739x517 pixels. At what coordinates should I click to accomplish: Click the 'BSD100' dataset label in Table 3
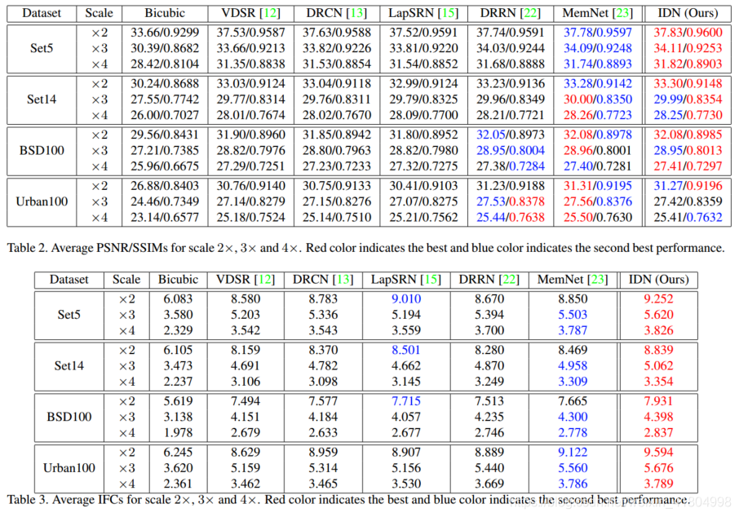69,417
